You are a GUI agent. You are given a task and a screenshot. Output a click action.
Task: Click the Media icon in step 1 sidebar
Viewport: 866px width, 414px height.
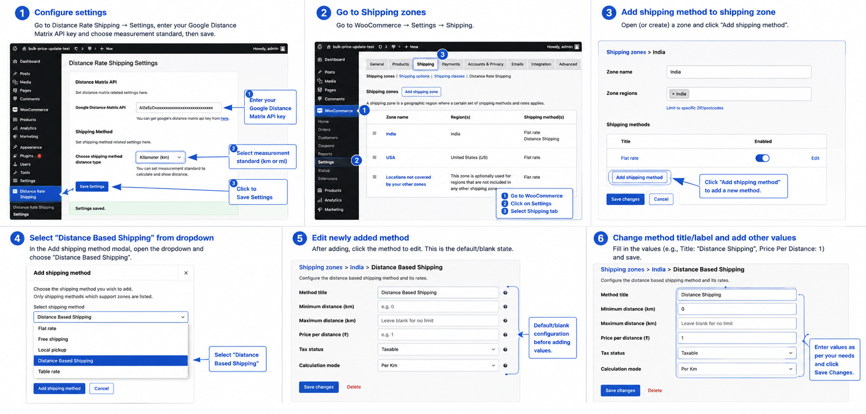15,82
